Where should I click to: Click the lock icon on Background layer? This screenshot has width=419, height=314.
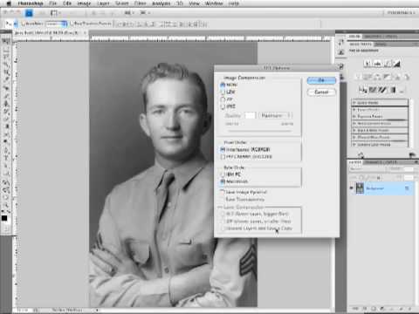pos(407,188)
